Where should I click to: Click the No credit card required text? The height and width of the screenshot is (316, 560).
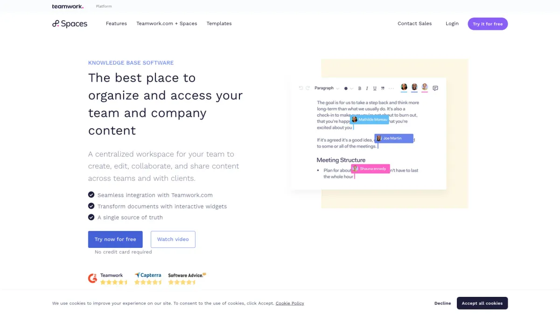click(123, 252)
